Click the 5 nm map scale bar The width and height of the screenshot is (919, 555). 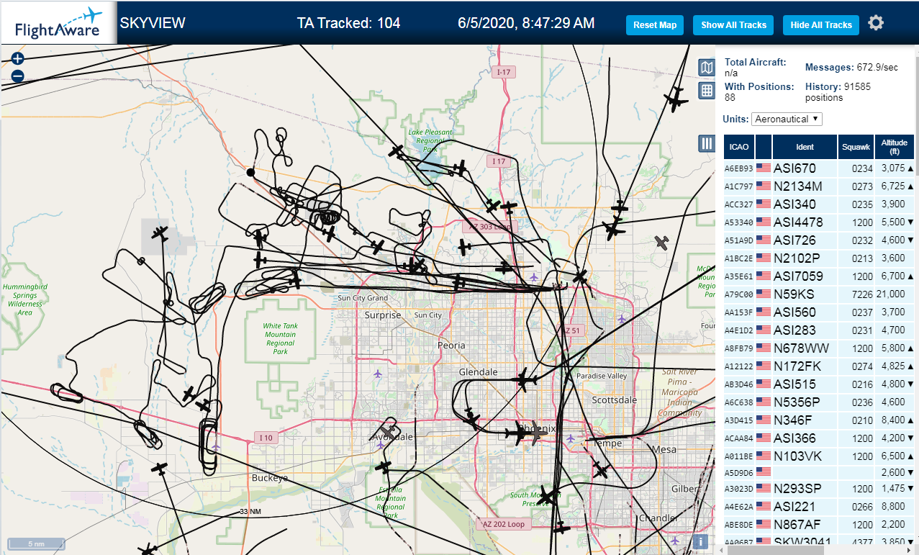35,543
